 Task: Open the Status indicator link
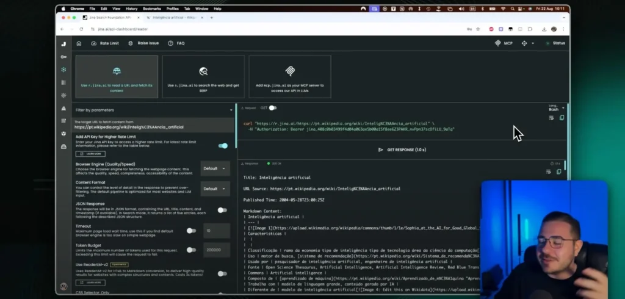click(555, 43)
